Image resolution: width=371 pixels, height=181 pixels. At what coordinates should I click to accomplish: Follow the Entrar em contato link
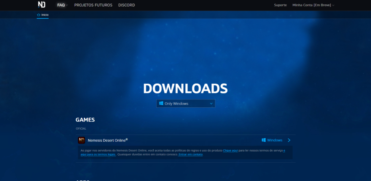point(191,154)
